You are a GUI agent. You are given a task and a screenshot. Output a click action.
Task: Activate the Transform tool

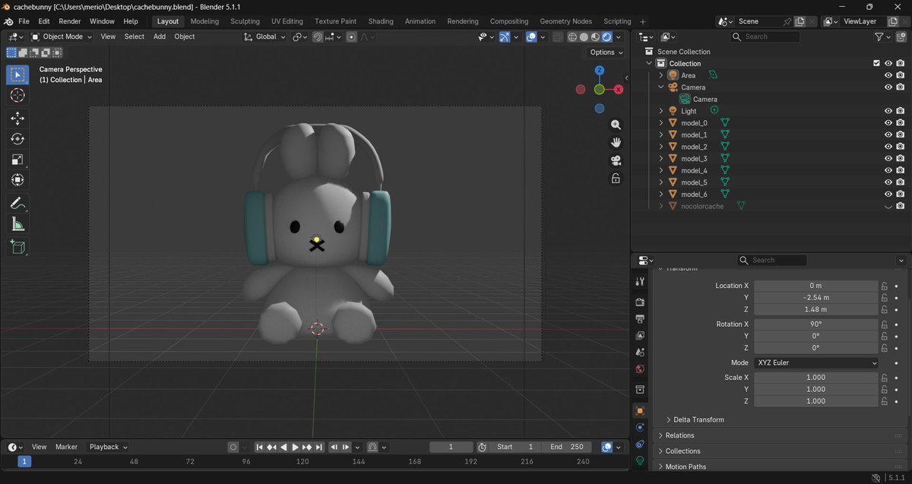tap(17, 180)
